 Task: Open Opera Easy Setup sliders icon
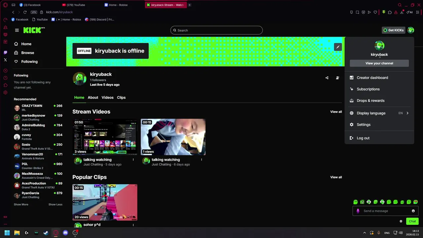418,12
